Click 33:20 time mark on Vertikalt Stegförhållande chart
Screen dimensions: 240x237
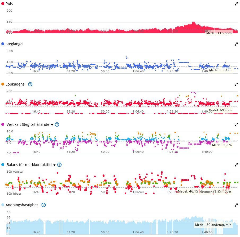(71, 152)
